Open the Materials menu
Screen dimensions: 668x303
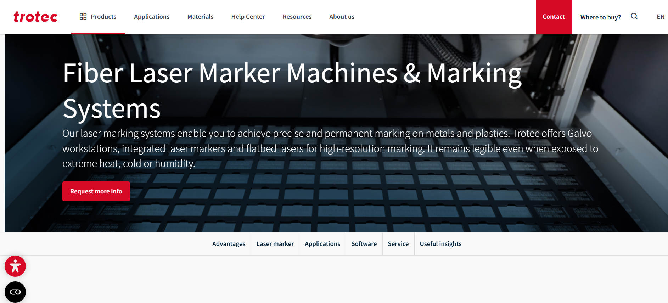200,17
